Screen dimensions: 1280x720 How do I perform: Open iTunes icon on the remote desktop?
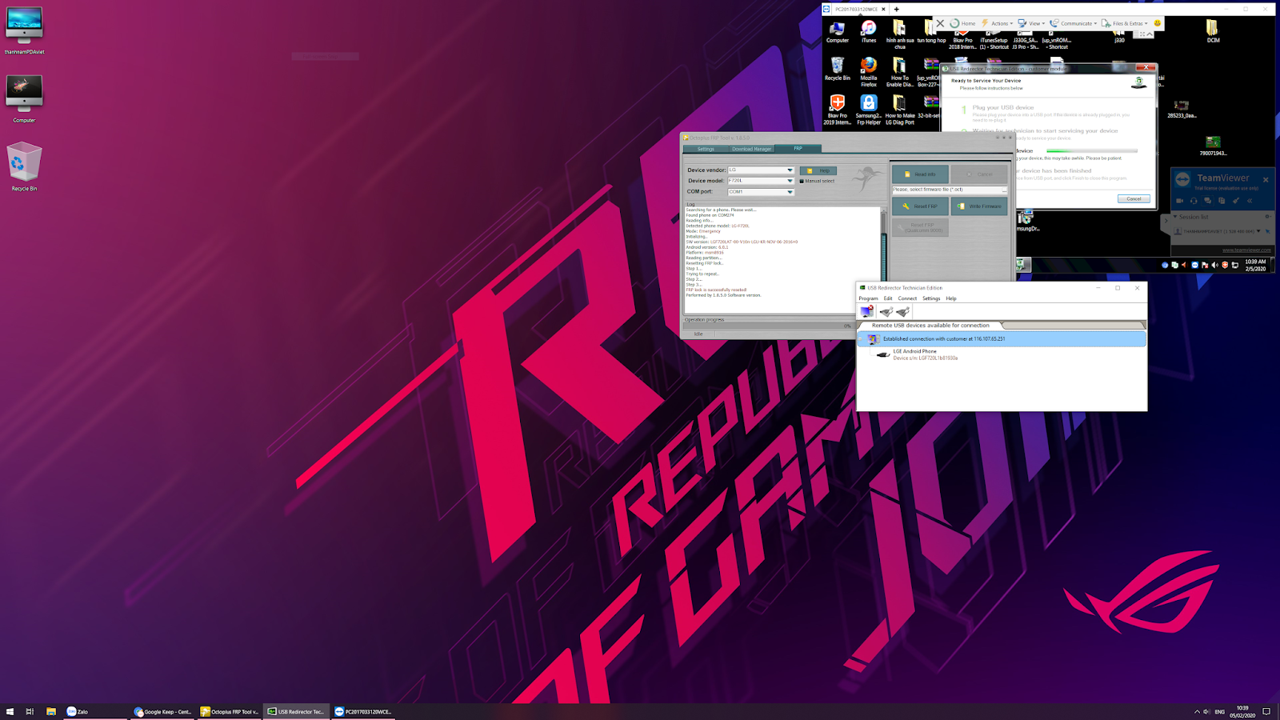click(x=869, y=32)
